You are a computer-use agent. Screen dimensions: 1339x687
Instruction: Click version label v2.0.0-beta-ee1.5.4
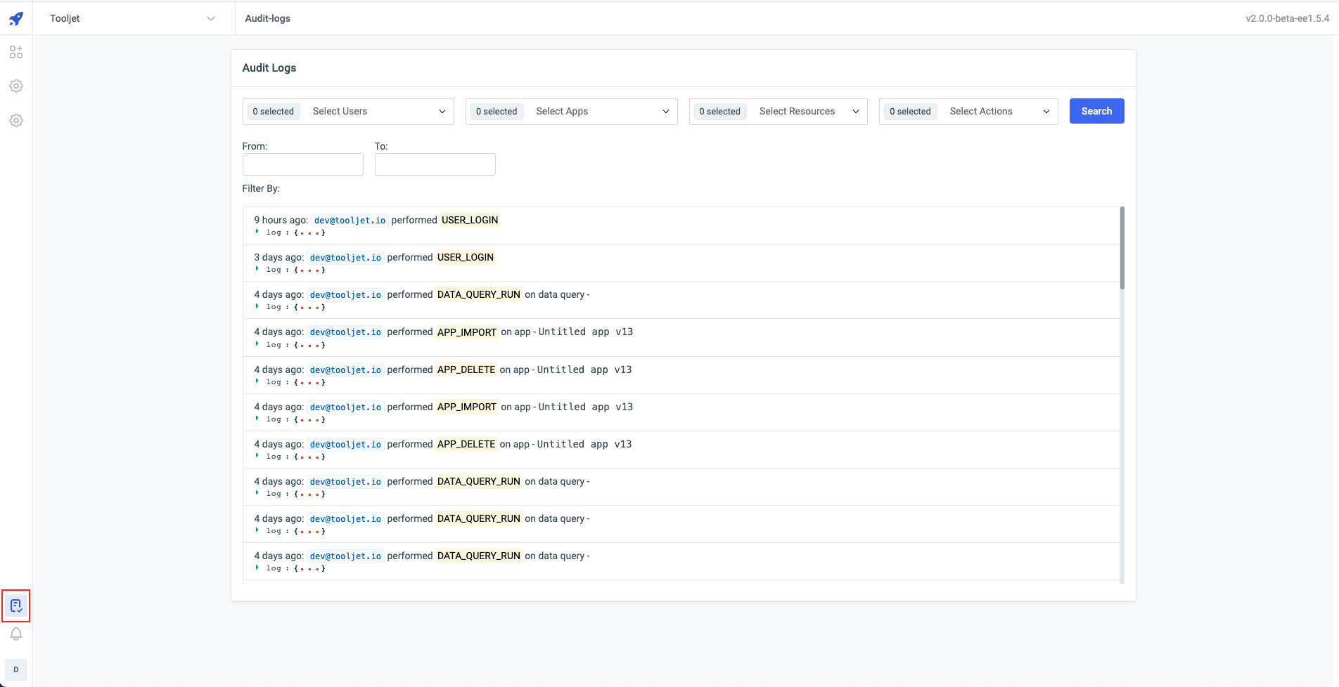point(1288,18)
